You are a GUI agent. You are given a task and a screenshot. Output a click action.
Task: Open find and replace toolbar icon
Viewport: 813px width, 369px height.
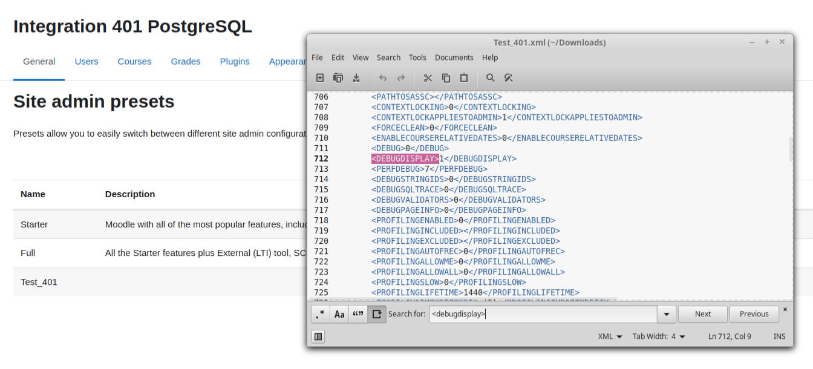pyautogui.click(x=509, y=78)
